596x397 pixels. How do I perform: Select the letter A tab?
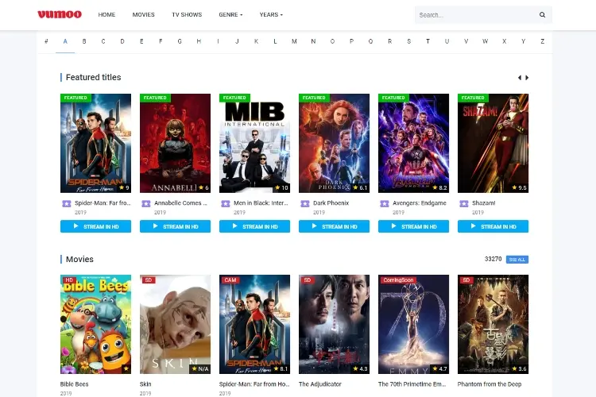click(65, 41)
